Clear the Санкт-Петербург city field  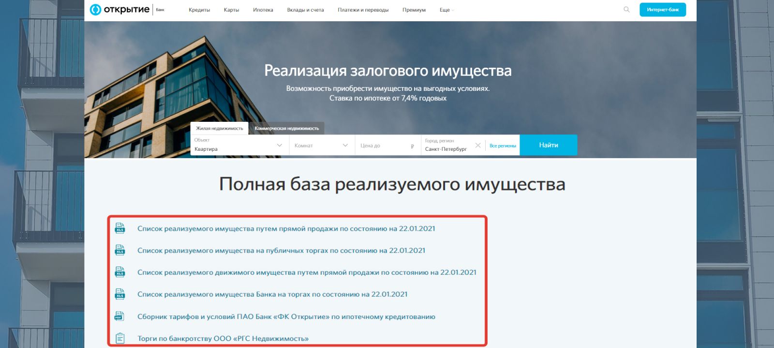click(478, 145)
